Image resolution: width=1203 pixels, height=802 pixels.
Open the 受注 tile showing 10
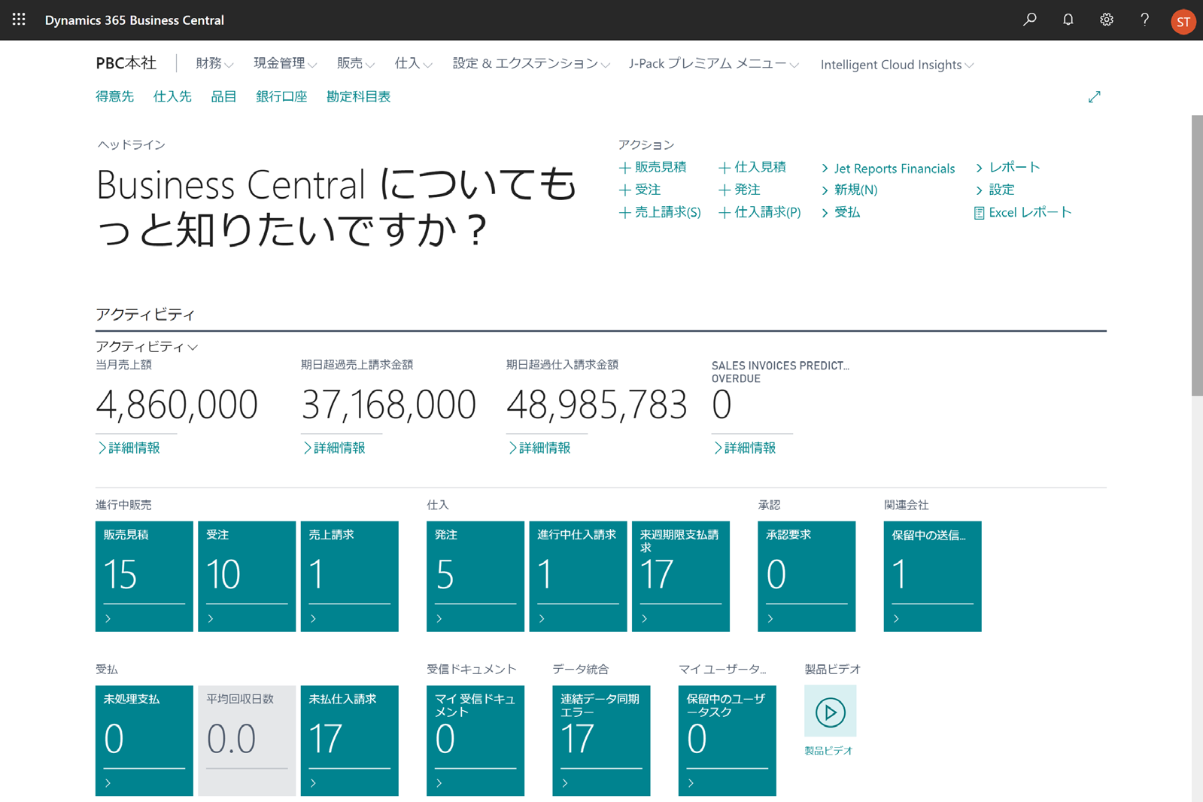(247, 576)
